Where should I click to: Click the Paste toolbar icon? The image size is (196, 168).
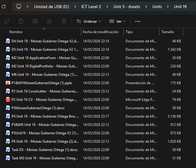[21, 21]
